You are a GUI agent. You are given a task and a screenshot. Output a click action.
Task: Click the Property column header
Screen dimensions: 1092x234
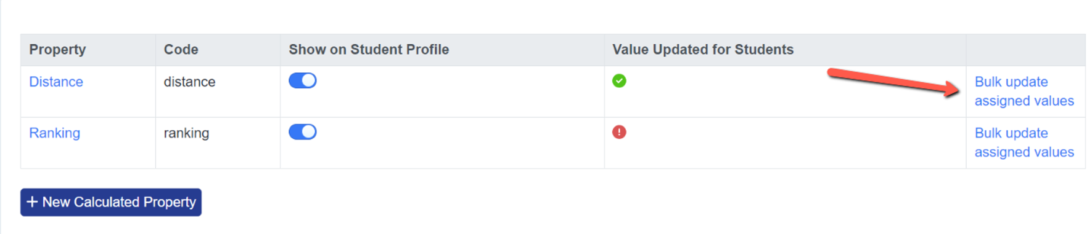[x=57, y=50]
